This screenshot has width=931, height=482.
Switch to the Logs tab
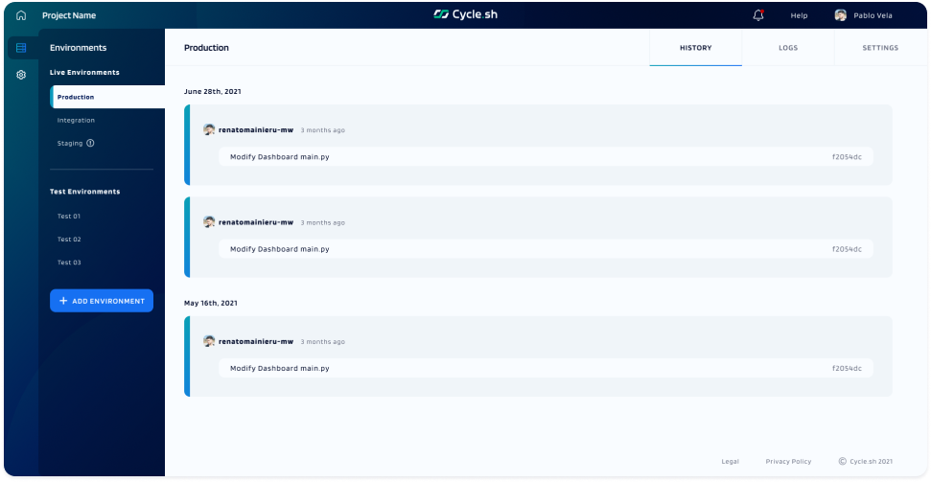point(787,48)
